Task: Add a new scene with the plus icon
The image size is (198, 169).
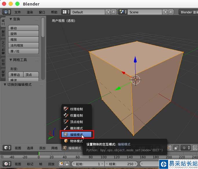Action: click(x=165, y=12)
